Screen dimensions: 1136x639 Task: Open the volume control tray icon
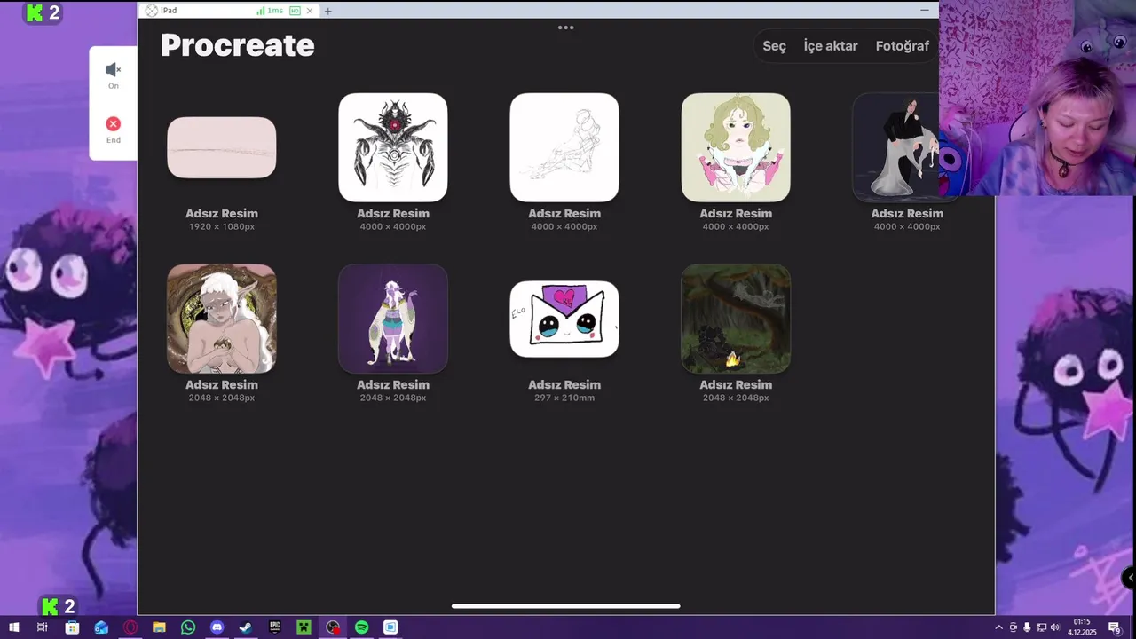[x=1054, y=627]
